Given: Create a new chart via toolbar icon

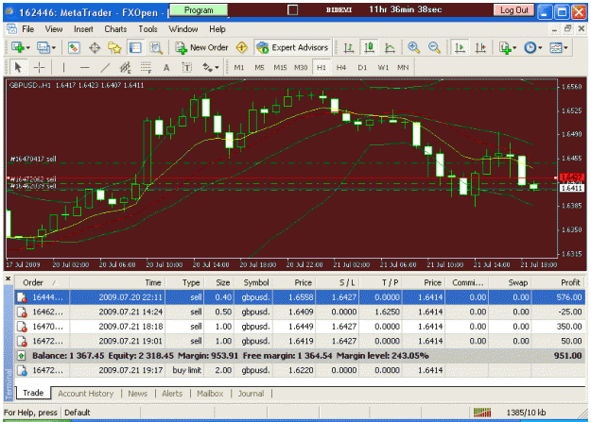Looking at the screenshot, I should click(18, 48).
